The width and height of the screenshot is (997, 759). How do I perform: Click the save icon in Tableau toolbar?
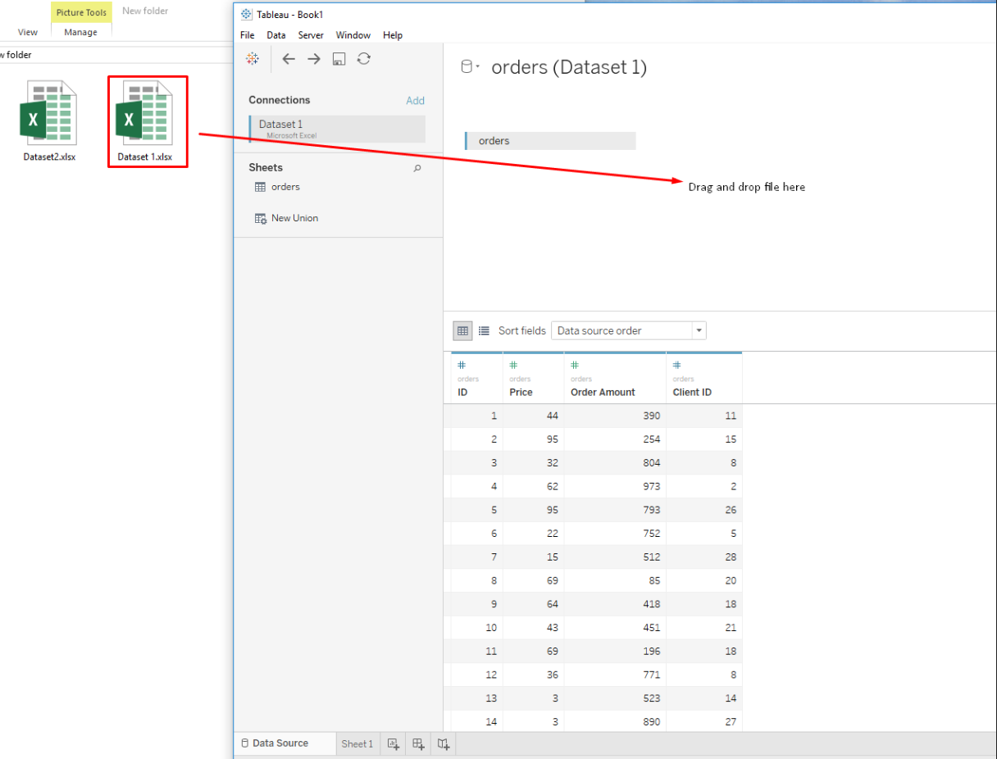339,59
